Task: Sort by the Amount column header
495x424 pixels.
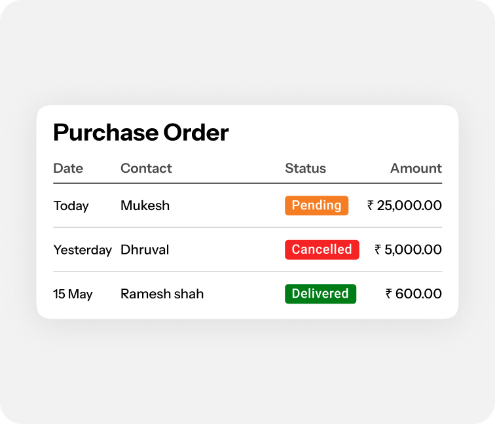Action: [416, 168]
